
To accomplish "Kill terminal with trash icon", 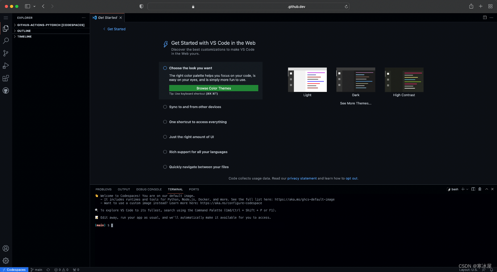I will click(480, 189).
